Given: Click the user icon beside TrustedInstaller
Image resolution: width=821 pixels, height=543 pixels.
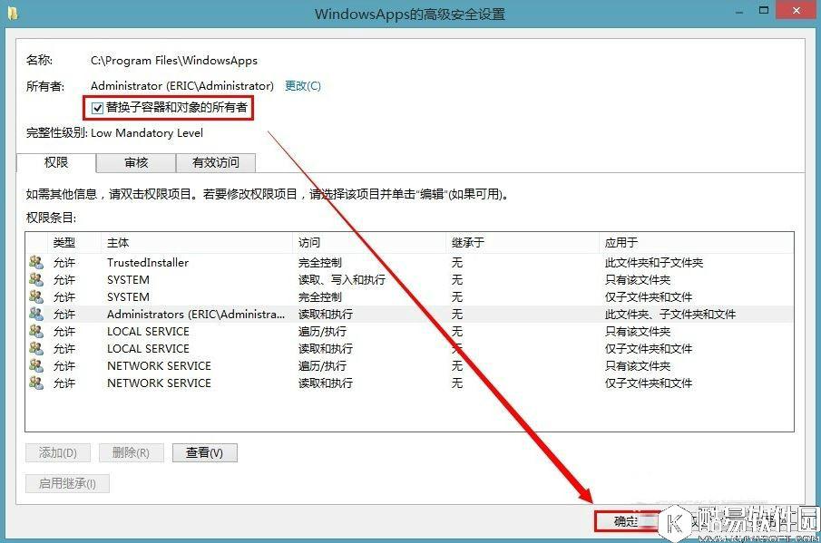Looking at the screenshot, I should click(34, 262).
